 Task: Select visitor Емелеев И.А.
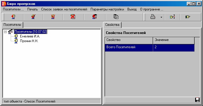[x=30, y=36]
